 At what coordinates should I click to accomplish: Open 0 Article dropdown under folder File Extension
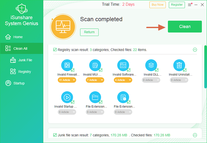(95, 112)
